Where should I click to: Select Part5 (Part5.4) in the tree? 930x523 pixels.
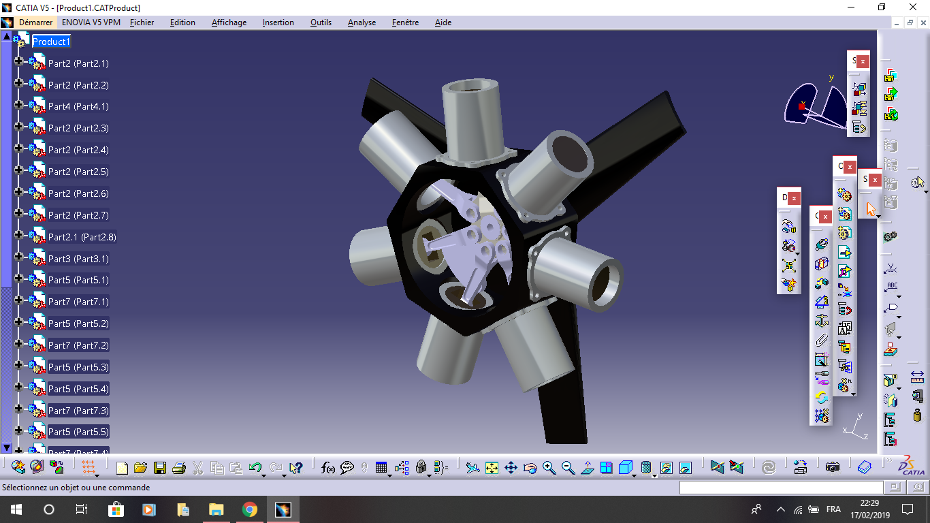click(78, 389)
